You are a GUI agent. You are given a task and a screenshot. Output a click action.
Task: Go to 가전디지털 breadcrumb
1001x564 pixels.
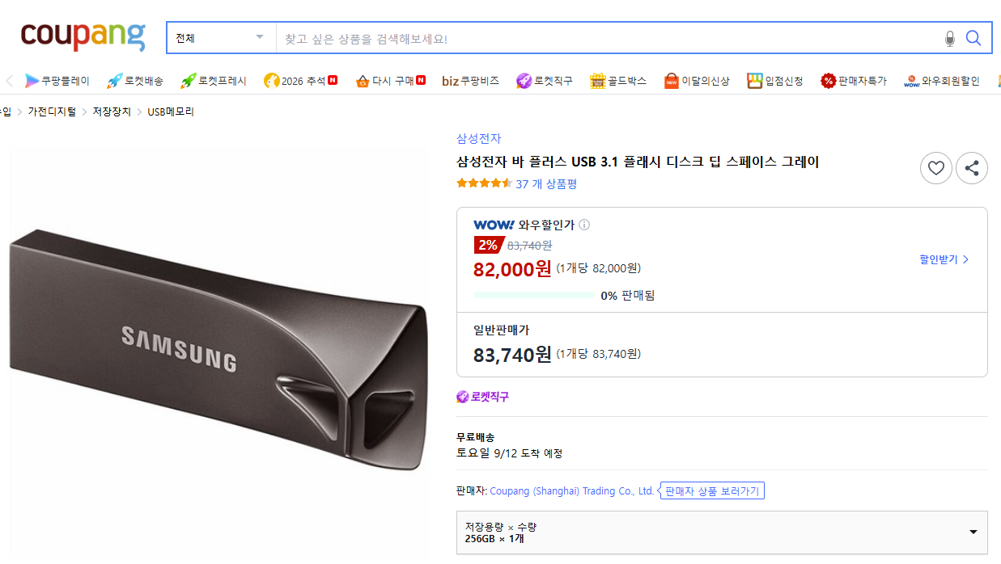(x=52, y=112)
